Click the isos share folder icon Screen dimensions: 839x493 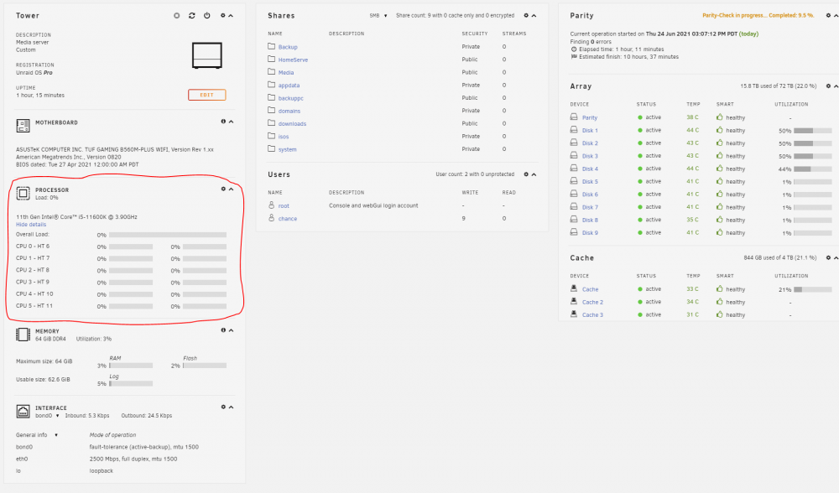(x=271, y=136)
